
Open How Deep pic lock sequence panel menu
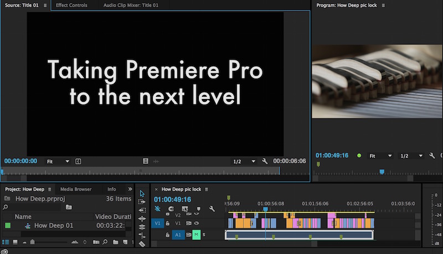point(206,189)
